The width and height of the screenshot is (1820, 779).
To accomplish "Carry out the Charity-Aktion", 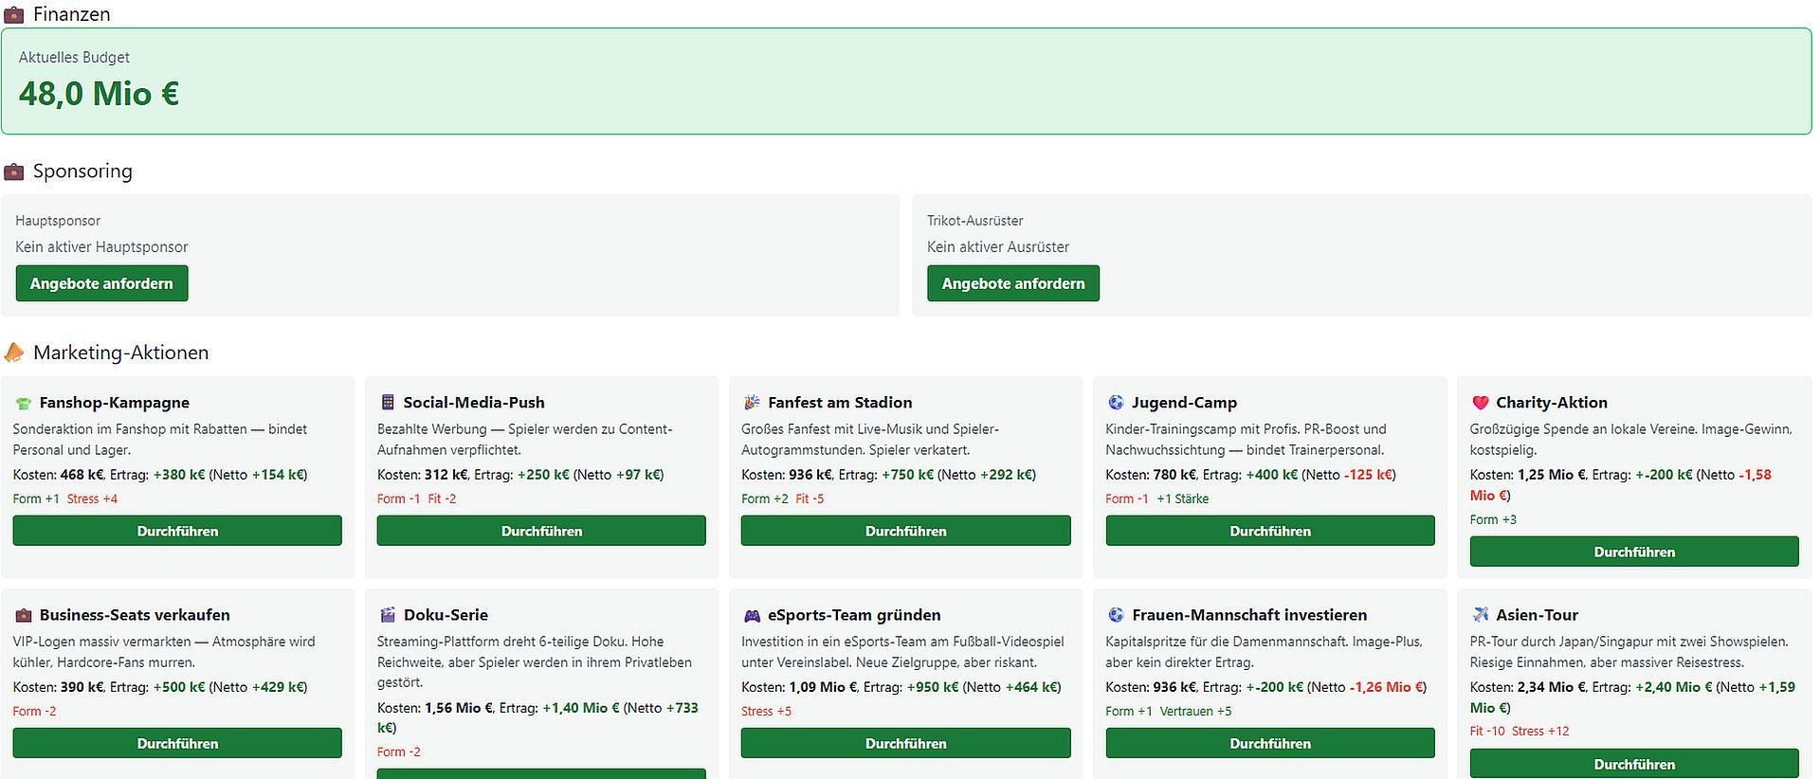I will [x=1634, y=552].
